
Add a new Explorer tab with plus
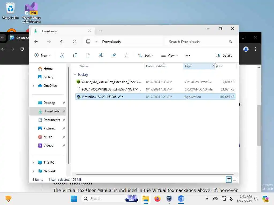click(101, 31)
